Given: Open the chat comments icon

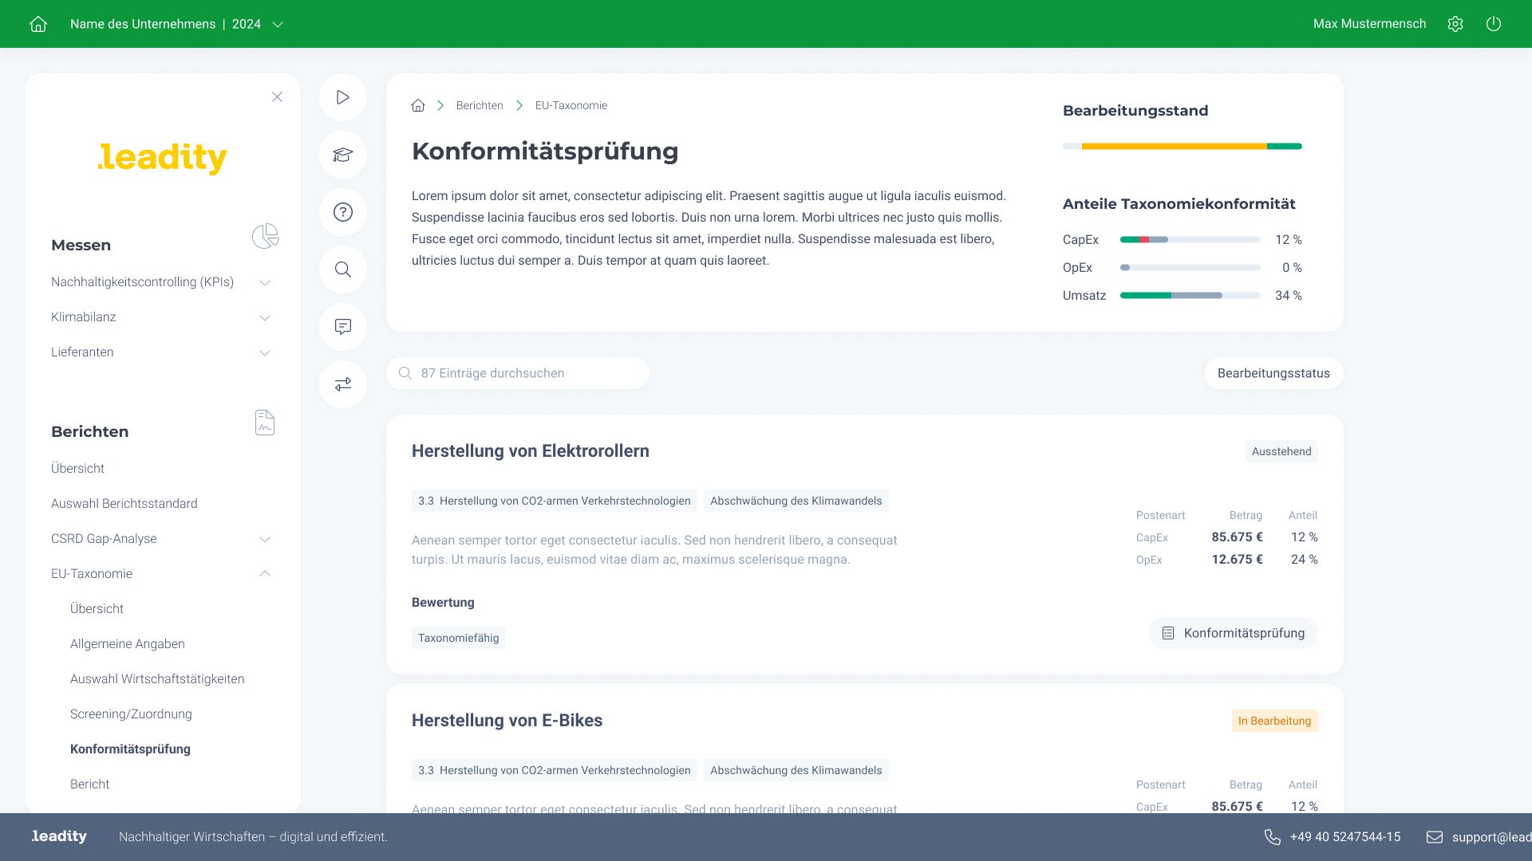Looking at the screenshot, I should (x=343, y=327).
